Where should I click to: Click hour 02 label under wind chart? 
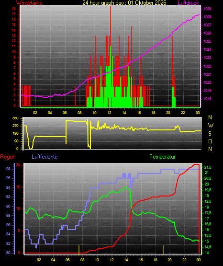[35, 113]
